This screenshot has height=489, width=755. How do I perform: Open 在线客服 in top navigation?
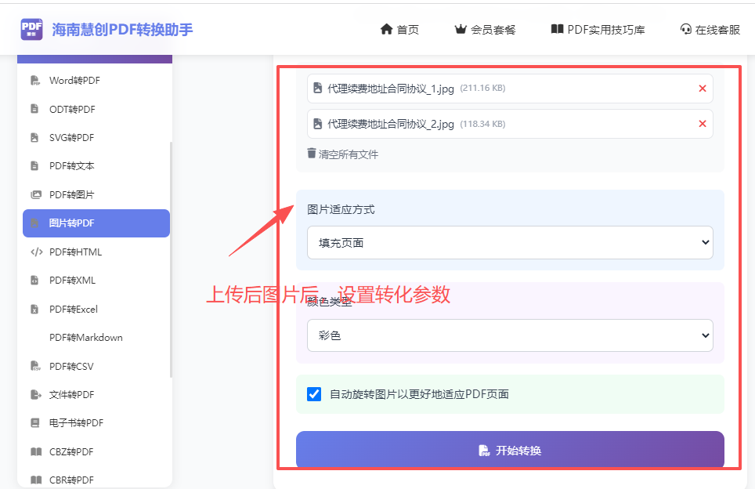coord(710,30)
